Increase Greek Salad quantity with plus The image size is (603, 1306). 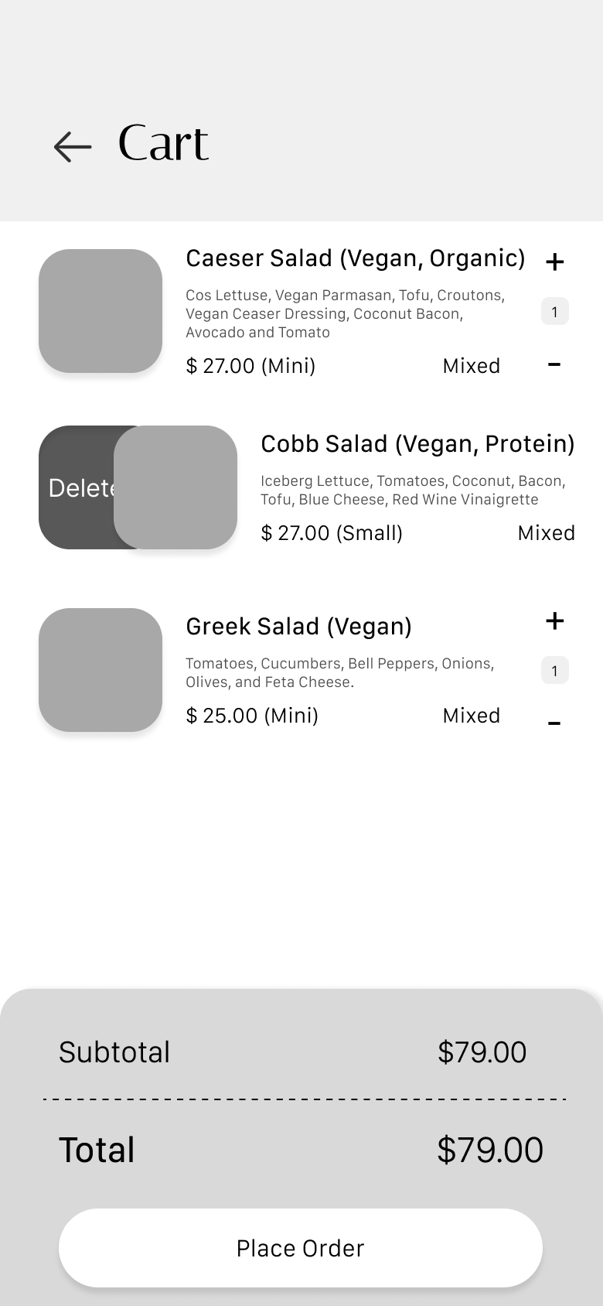(x=554, y=621)
